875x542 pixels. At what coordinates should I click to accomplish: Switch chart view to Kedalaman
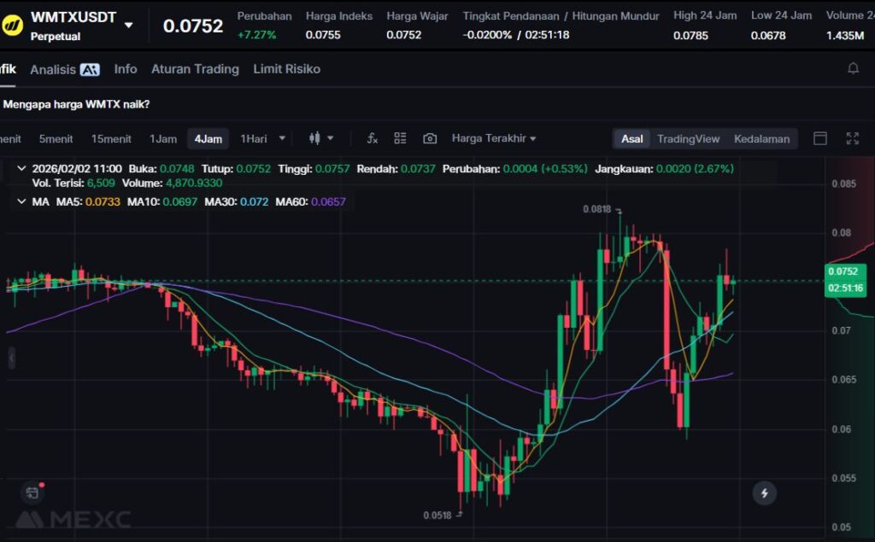[x=761, y=138]
